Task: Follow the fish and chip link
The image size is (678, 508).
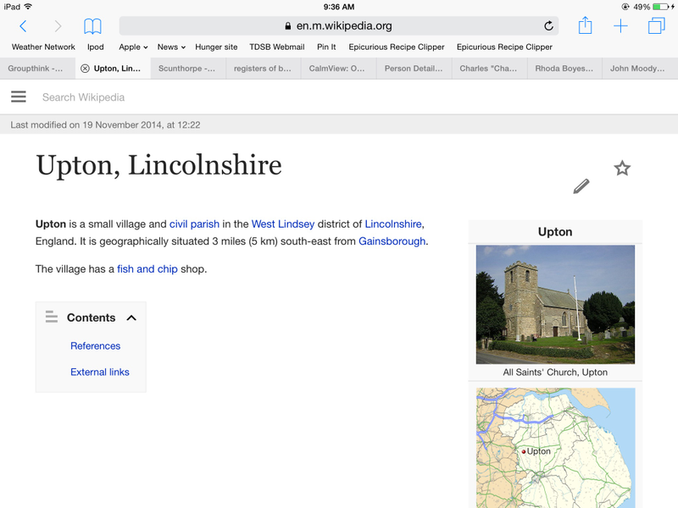Action: coord(147,268)
